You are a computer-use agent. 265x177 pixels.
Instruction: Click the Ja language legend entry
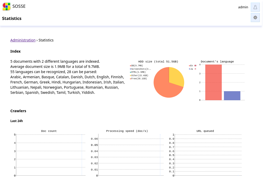click(x=193, y=69)
